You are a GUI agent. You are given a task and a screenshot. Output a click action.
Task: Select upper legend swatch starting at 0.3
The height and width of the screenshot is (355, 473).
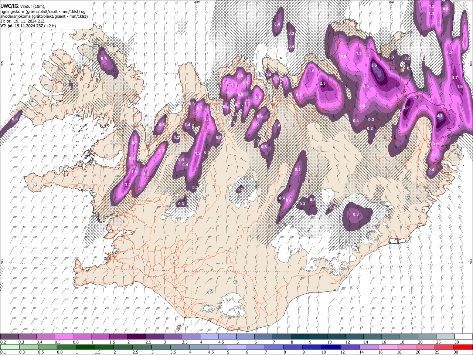pyautogui.click(x=27, y=337)
